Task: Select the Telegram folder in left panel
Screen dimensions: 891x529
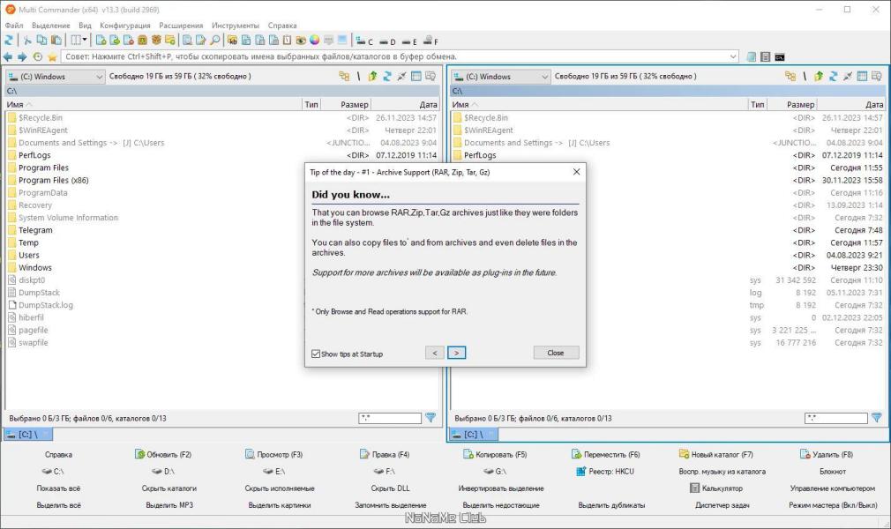Action: point(35,230)
